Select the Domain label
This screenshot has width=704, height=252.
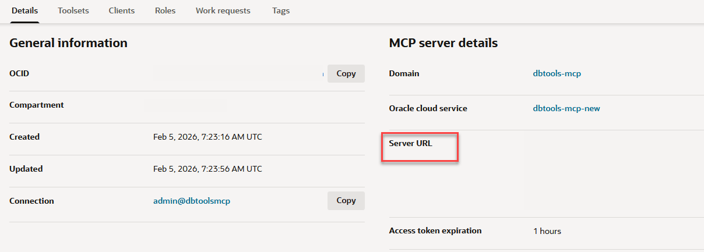(x=404, y=73)
